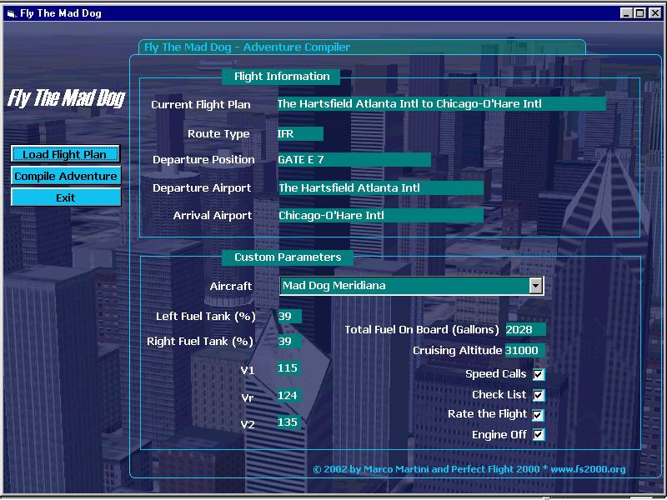This screenshot has width=667, height=500.
Task: Click the Departure Position GATE E 7 field
Action: click(354, 160)
